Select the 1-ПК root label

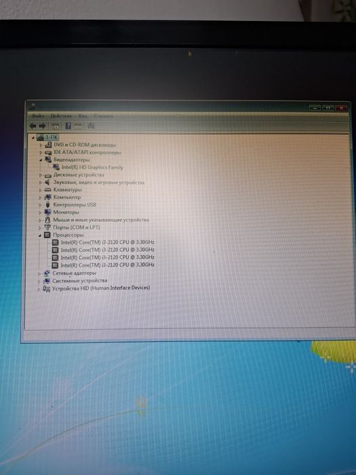pyautogui.click(x=52, y=138)
